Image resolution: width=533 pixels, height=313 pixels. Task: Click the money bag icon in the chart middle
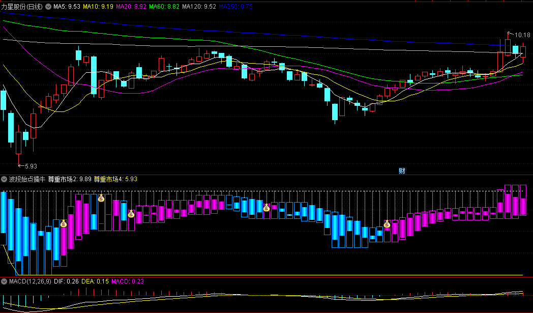[266, 207]
